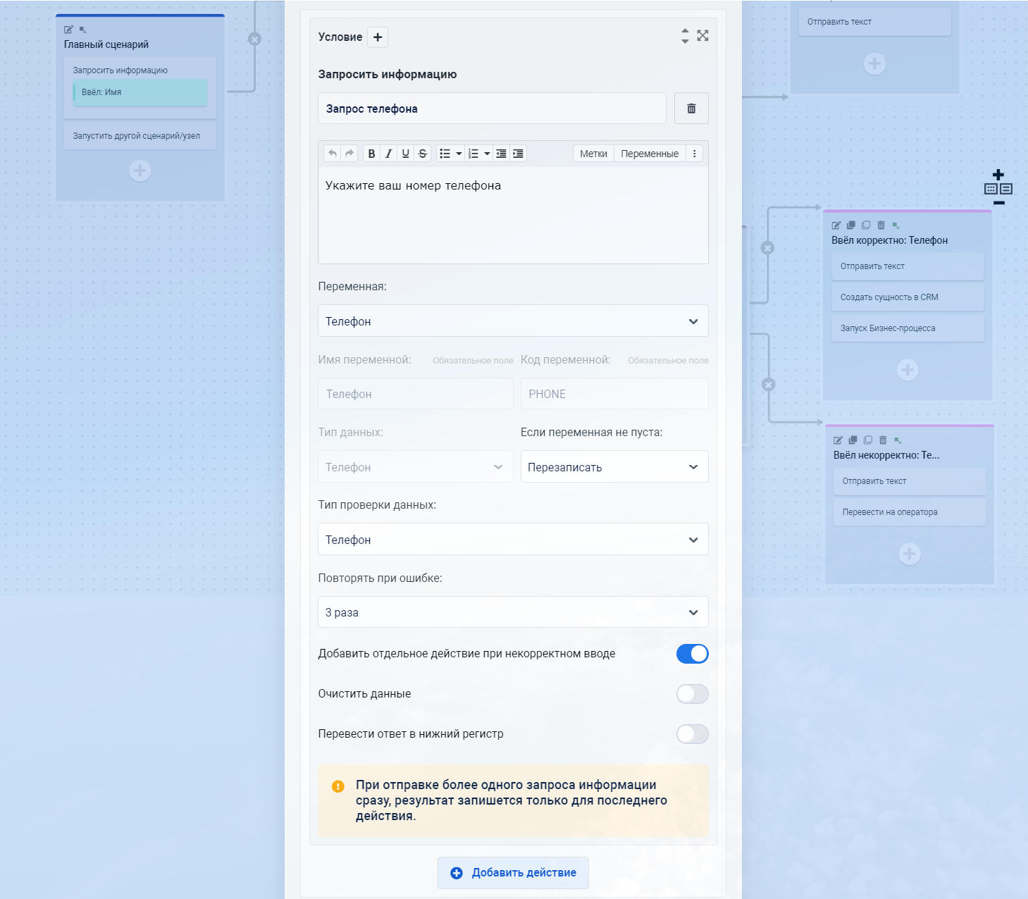
Task: Zoom in the canvas with the plus icon
Action: point(998,175)
